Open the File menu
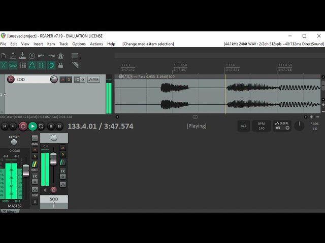Image resolution: width=325 pixels, height=243 pixels. pyautogui.click(x=3, y=44)
